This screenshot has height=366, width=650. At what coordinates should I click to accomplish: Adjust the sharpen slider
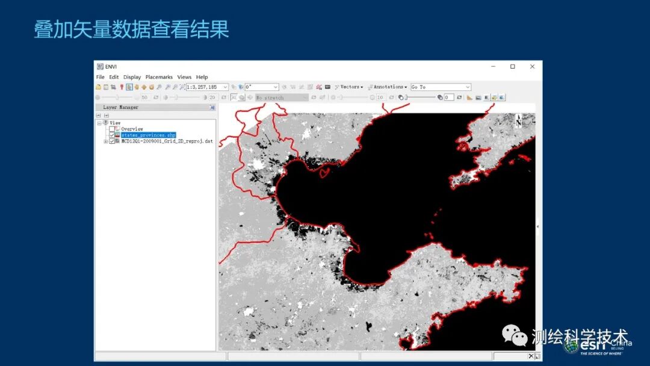click(353, 98)
